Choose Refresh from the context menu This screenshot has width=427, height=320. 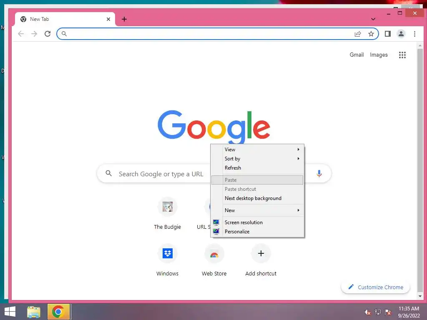(257, 168)
